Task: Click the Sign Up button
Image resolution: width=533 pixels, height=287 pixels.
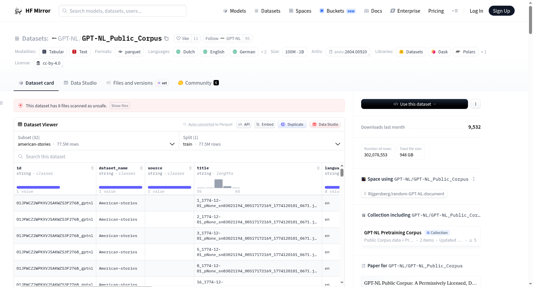Action: pyautogui.click(x=501, y=11)
